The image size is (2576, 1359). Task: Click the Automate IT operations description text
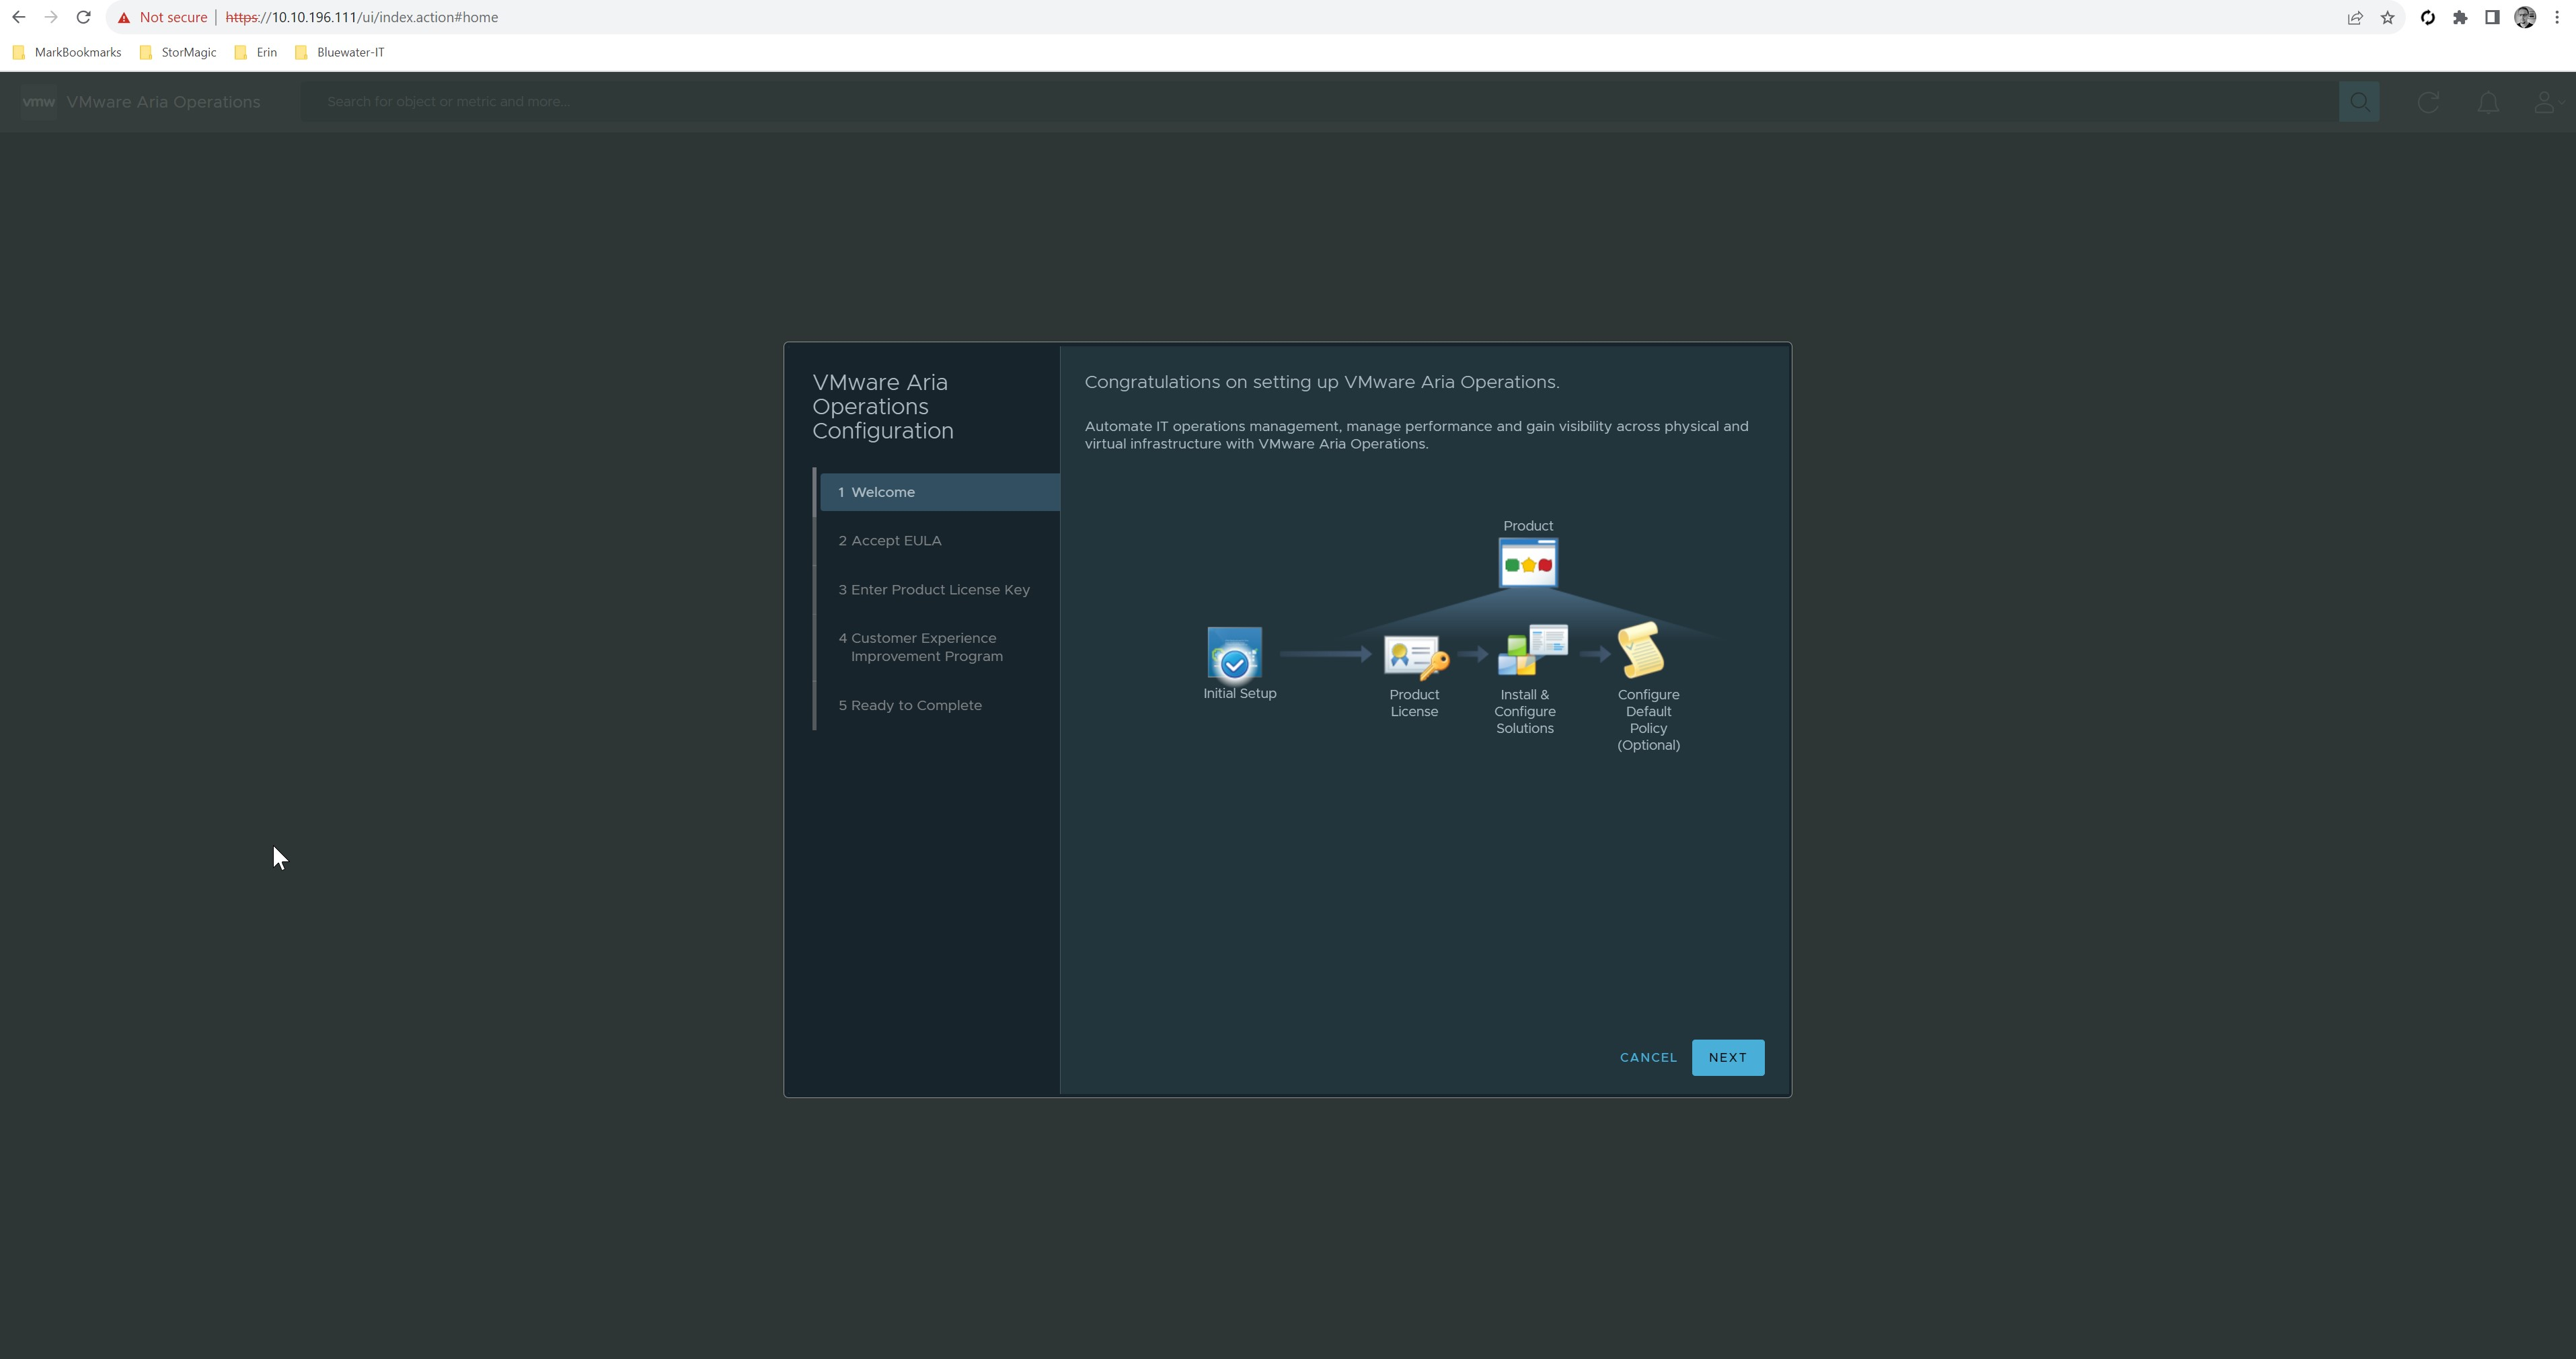point(1417,435)
